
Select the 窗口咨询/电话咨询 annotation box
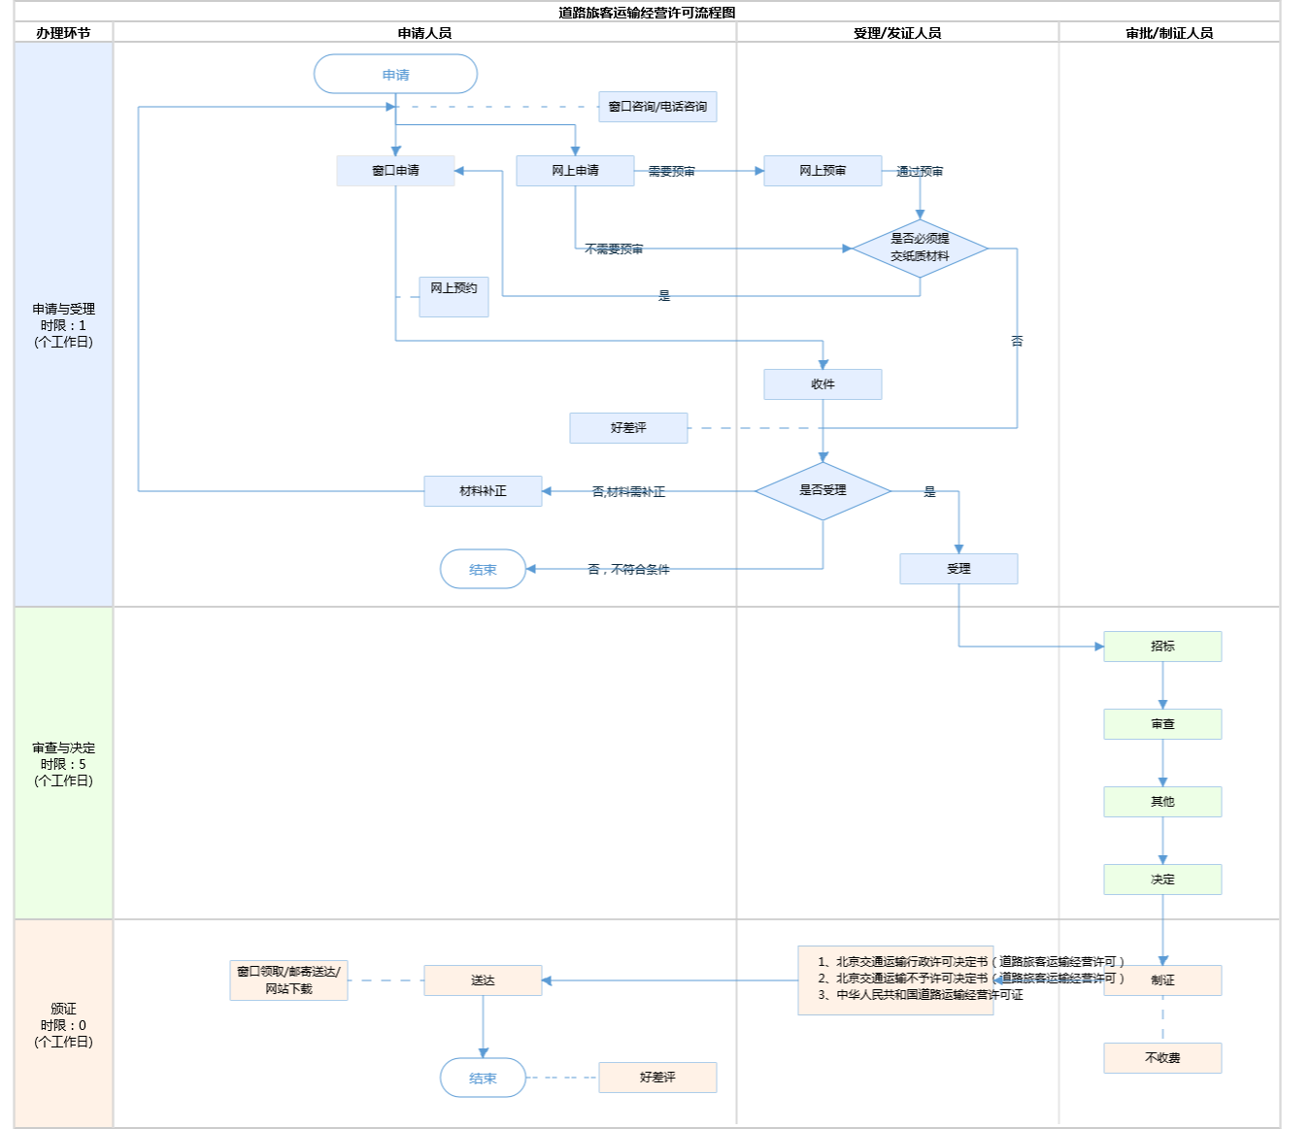[657, 107]
